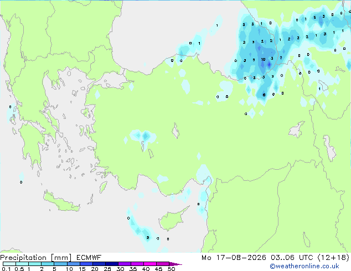Select the 40–45 mm magenta legend swatch

150,264
